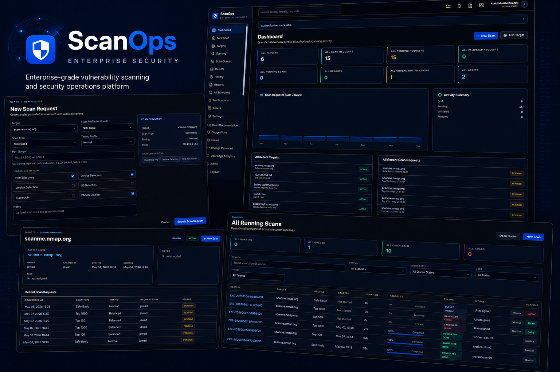
Task: Open the All Targets filter dropdown
Action: pyautogui.click(x=258, y=276)
